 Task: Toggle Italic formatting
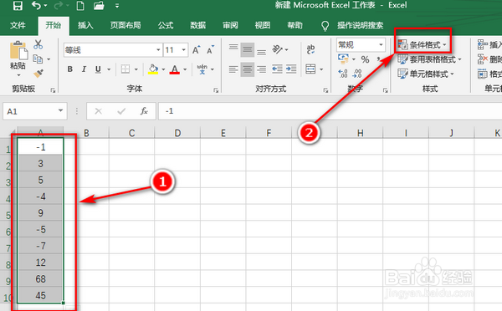[84, 69]
